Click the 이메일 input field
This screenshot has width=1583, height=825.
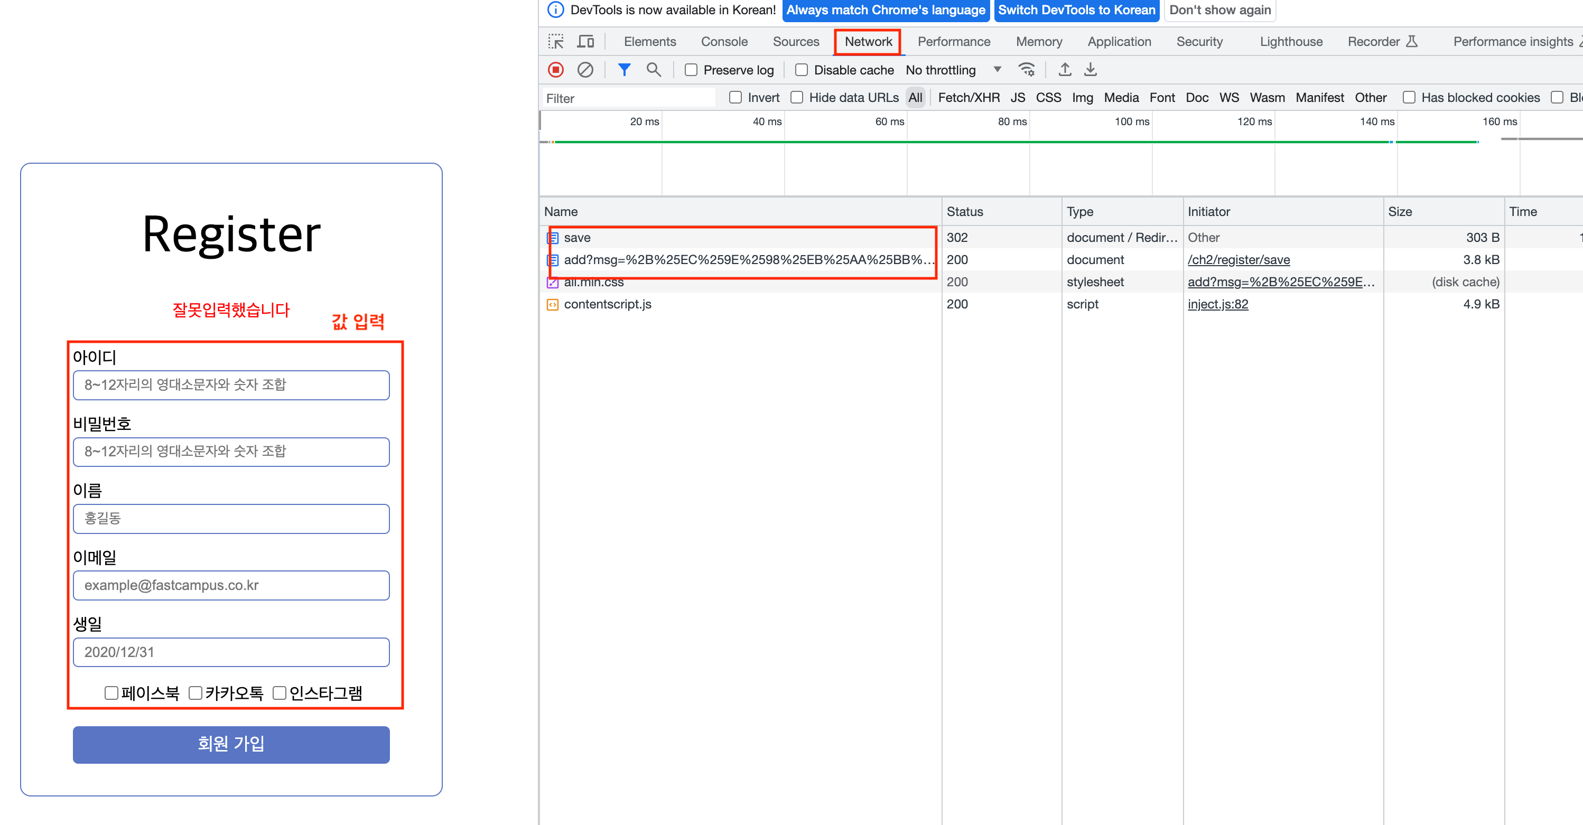231,585
